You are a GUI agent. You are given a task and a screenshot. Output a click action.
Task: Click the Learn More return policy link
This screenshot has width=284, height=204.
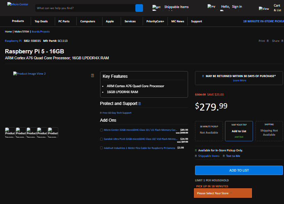point(239,80)
